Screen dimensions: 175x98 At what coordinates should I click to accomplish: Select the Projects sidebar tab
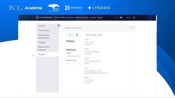pyautogui.click(x=48, y=42)
